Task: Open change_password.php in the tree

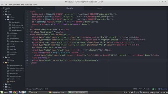Action: [16, 41]
